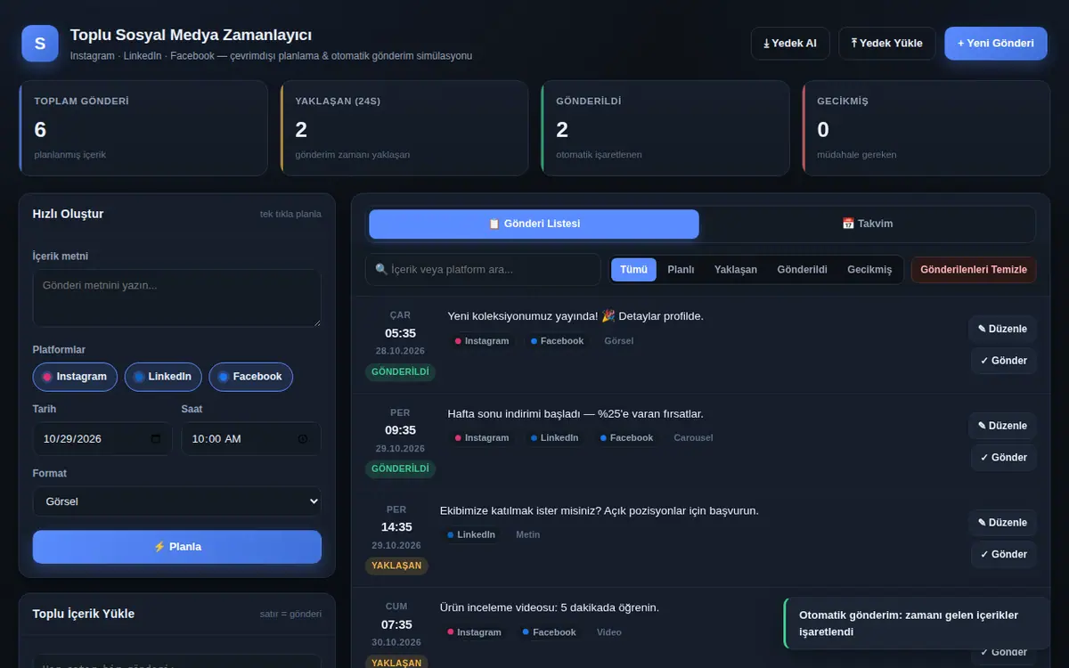This screenshot has width=1069, height=668.
Task: Send the 'Ekibimize katılmak ister misiniz' post
Action: [1004, 554]
